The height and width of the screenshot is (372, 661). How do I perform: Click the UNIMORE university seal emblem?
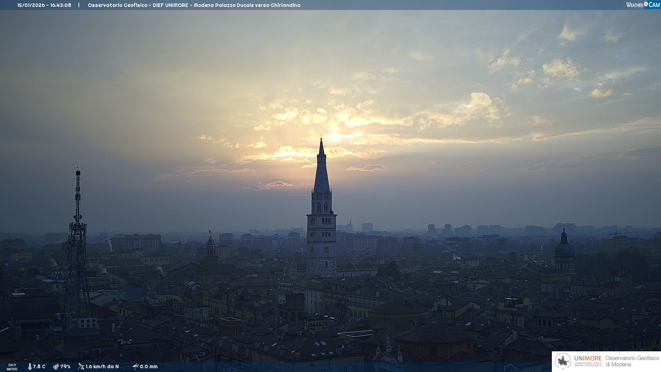point(563,361)
